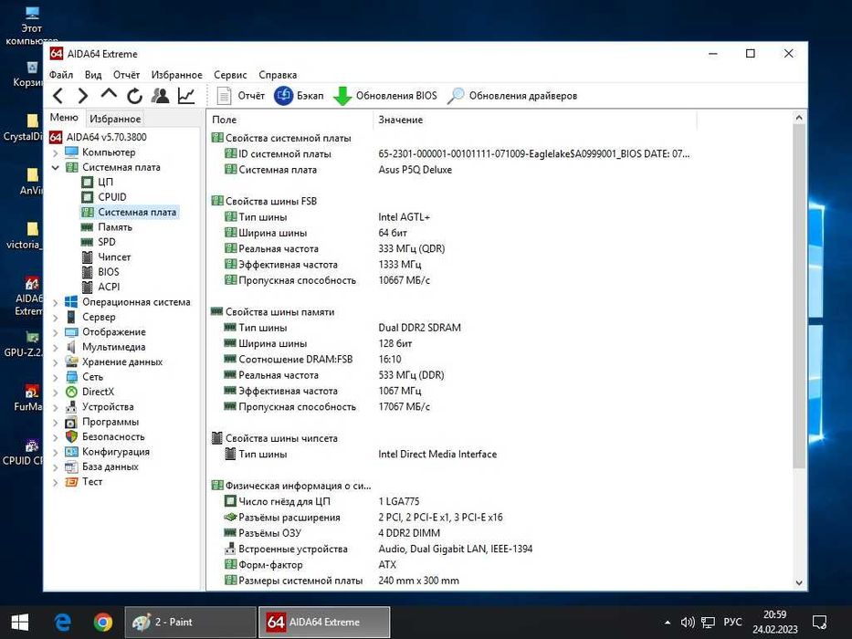
Task: Click the Конфигурация tree icon
Action: (71, 452)
